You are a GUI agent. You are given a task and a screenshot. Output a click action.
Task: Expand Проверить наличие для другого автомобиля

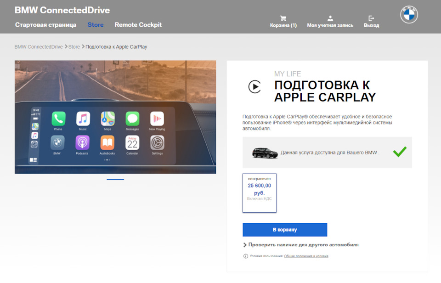click(x=300, y=245)
